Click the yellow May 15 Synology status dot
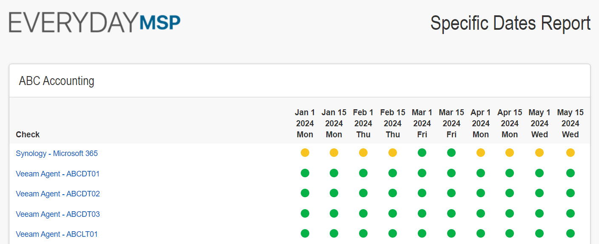 coord(570,153)
